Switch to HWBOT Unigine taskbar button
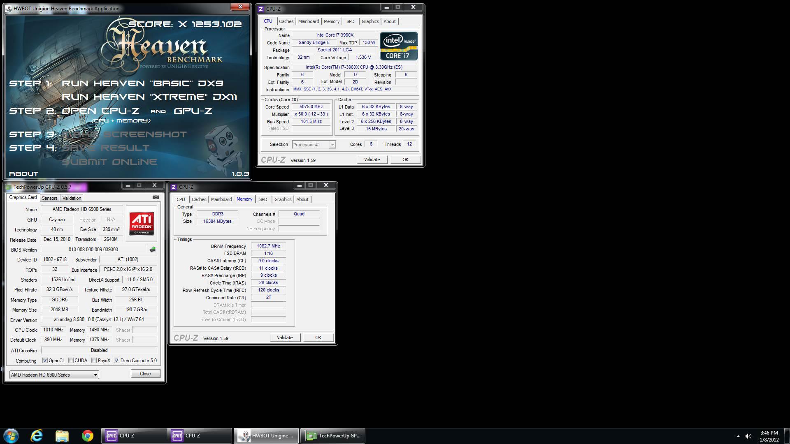This screenshot has height=444, width=790. point(266,436)
